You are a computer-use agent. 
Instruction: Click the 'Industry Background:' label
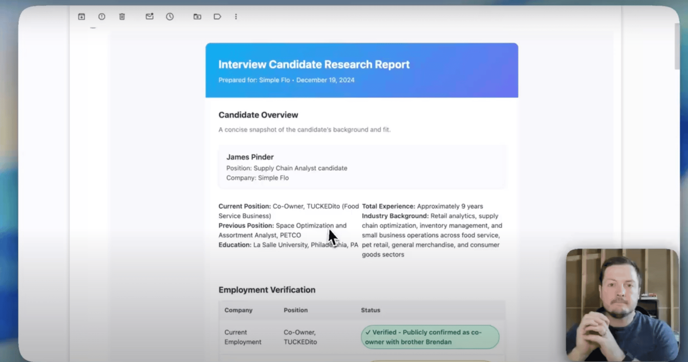click(x=395, y=216)
